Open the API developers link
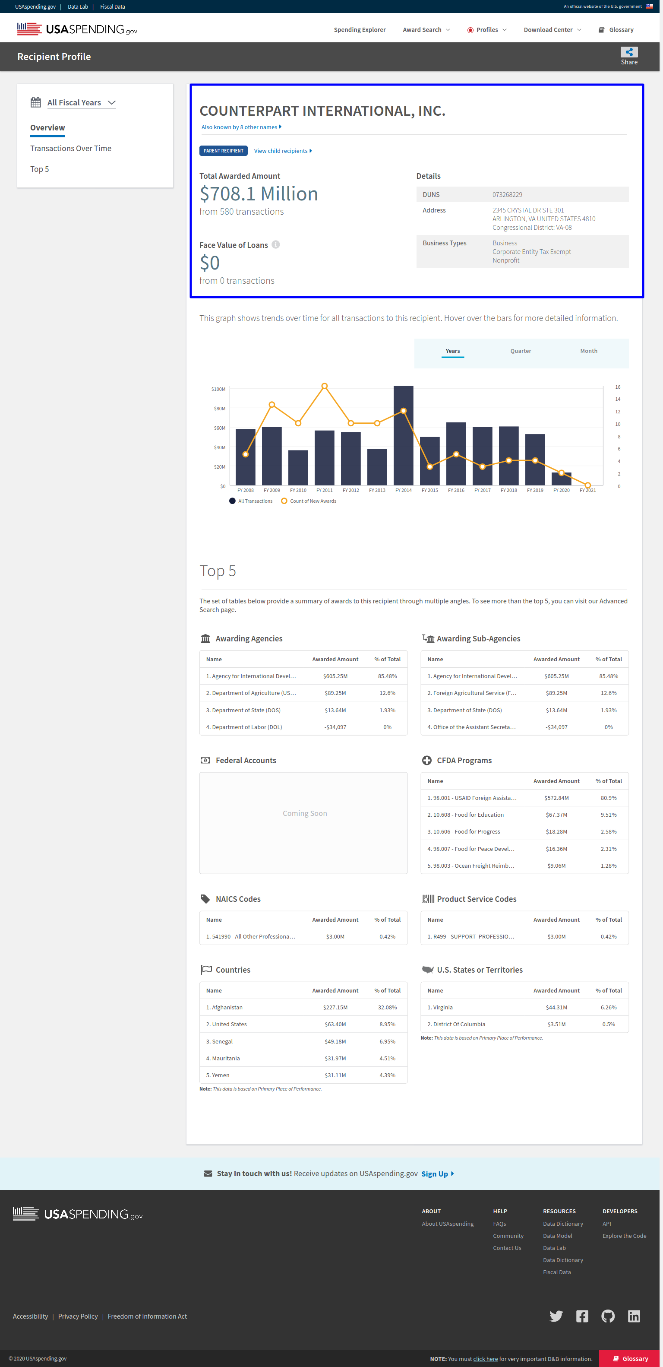Image resolution: width=663 pixels, height=1367 pixels. pyautogui.click(x=607, y=1224)
